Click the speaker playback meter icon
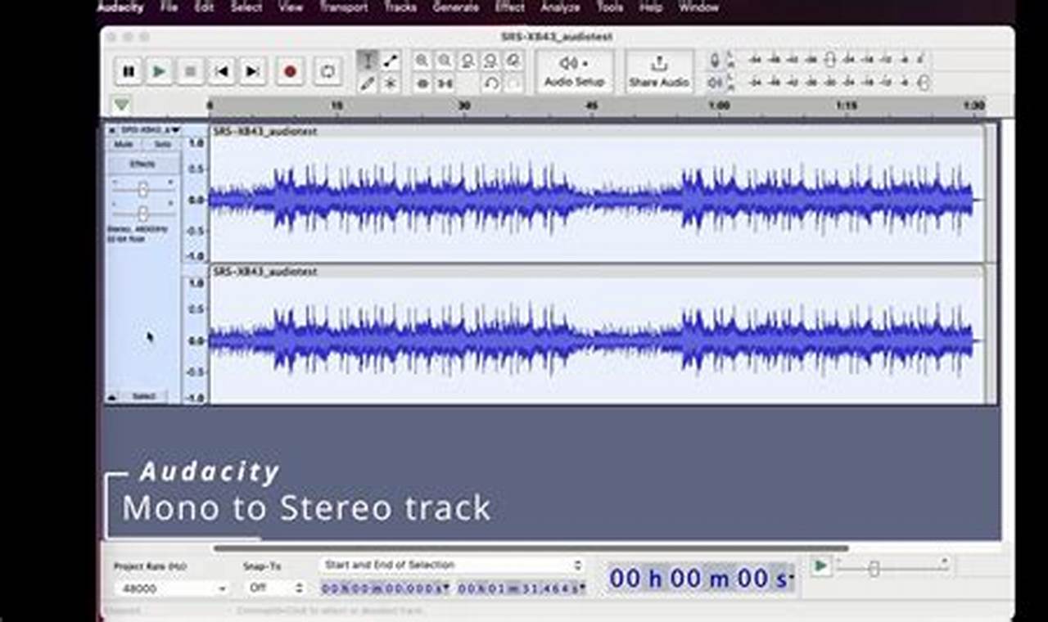Screen dimensions: 1048x622 pos(715,82)
